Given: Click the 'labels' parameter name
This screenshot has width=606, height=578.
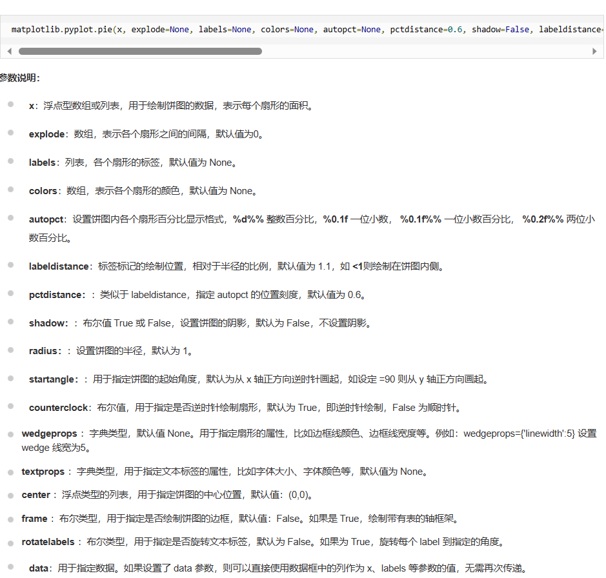Looking at the screenshot, I should (42, 163).
